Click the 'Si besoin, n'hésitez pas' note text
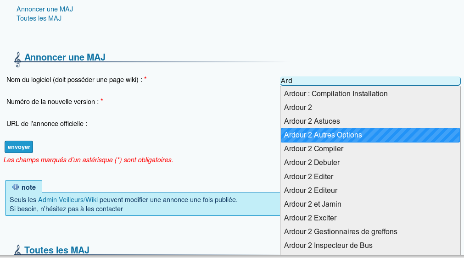Viewport: 464px width, 258px height. [x=66, y=209]
